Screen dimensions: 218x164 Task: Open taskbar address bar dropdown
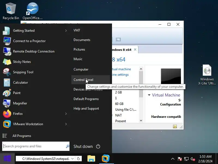coord(72,159)
